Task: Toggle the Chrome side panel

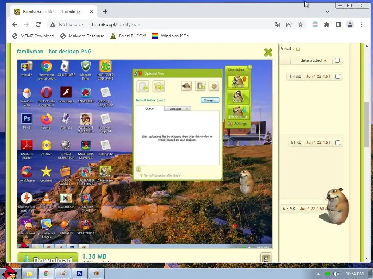Action: tap(338, 24)
